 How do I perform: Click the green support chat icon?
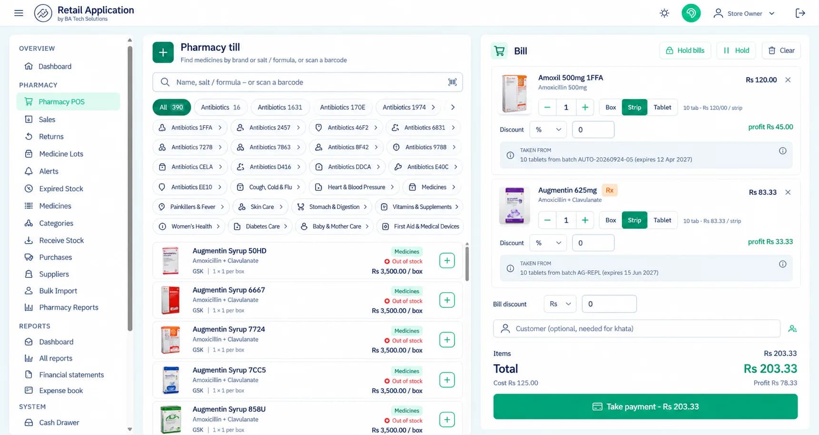tap(691, 13)
